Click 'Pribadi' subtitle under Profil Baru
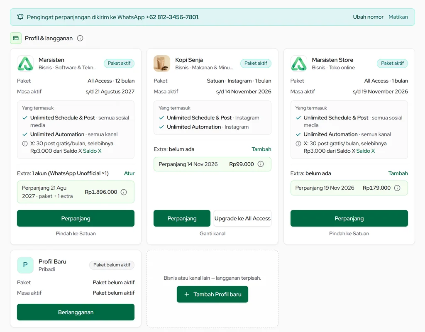 point(46,269)
